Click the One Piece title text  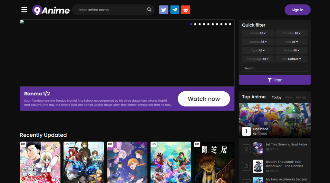point(260,129)
